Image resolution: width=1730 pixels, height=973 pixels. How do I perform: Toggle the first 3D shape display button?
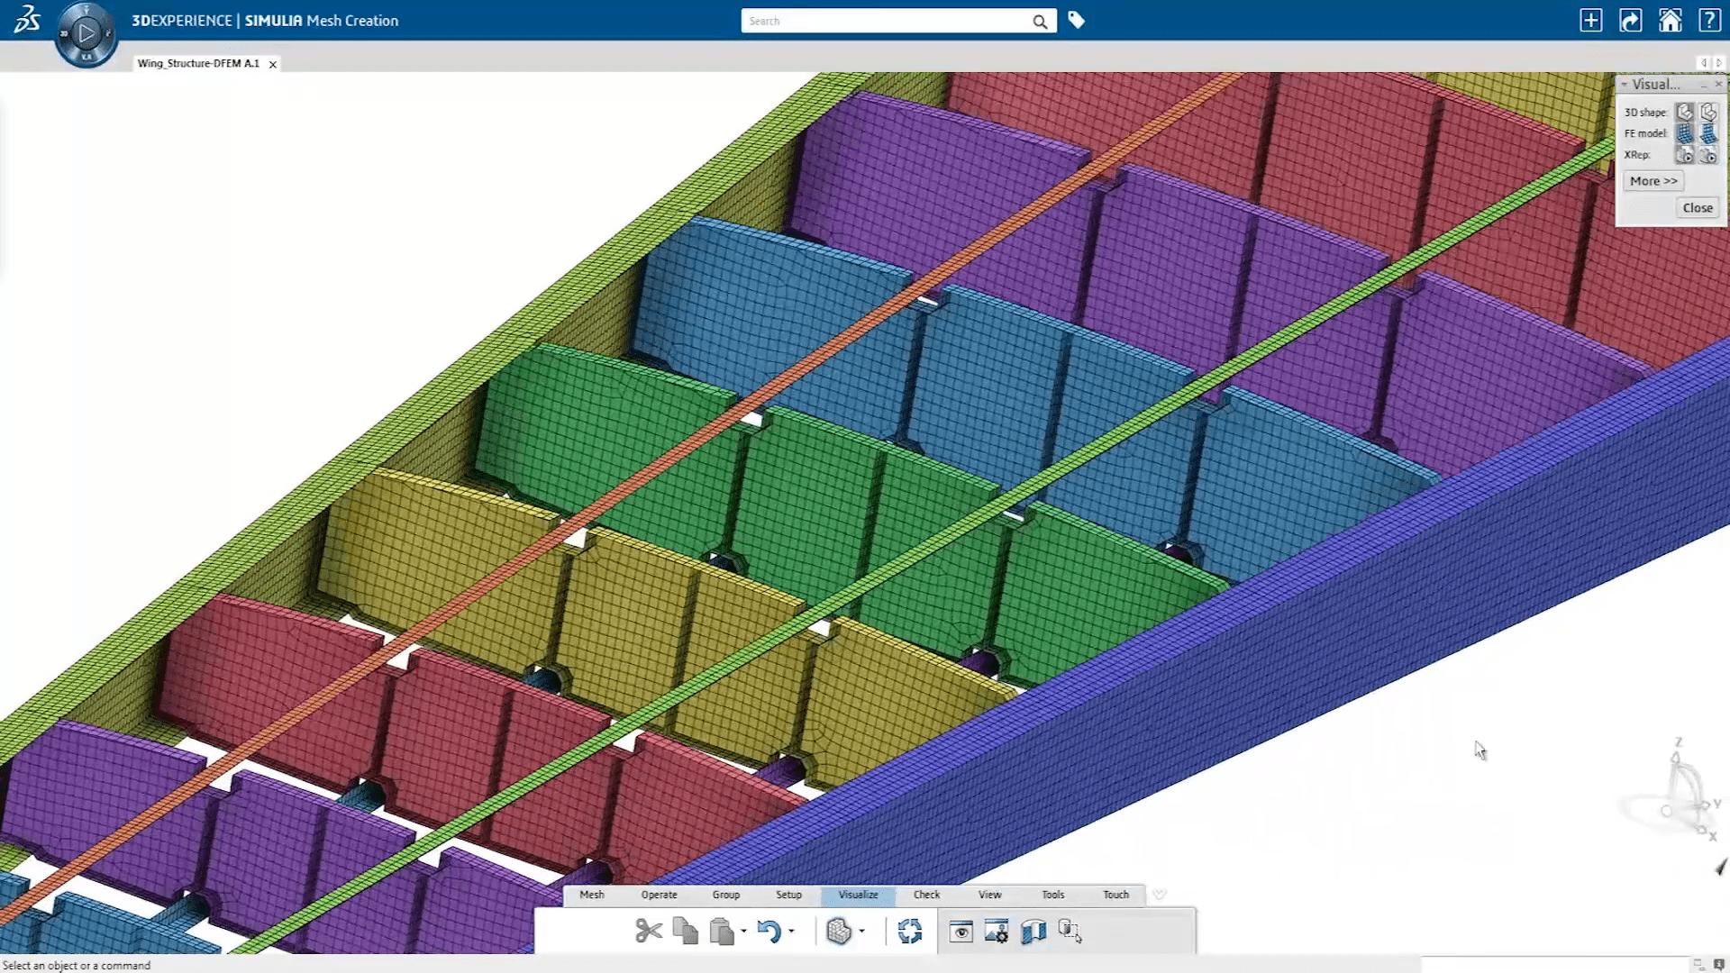[x=1684, y=112]
